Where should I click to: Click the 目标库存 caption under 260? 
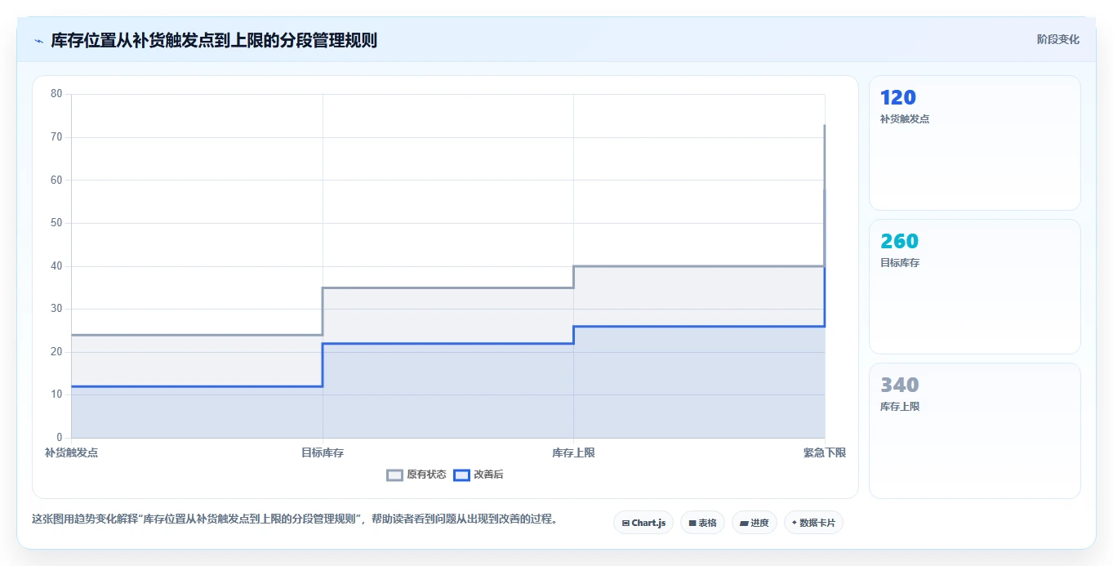[900, 263]
